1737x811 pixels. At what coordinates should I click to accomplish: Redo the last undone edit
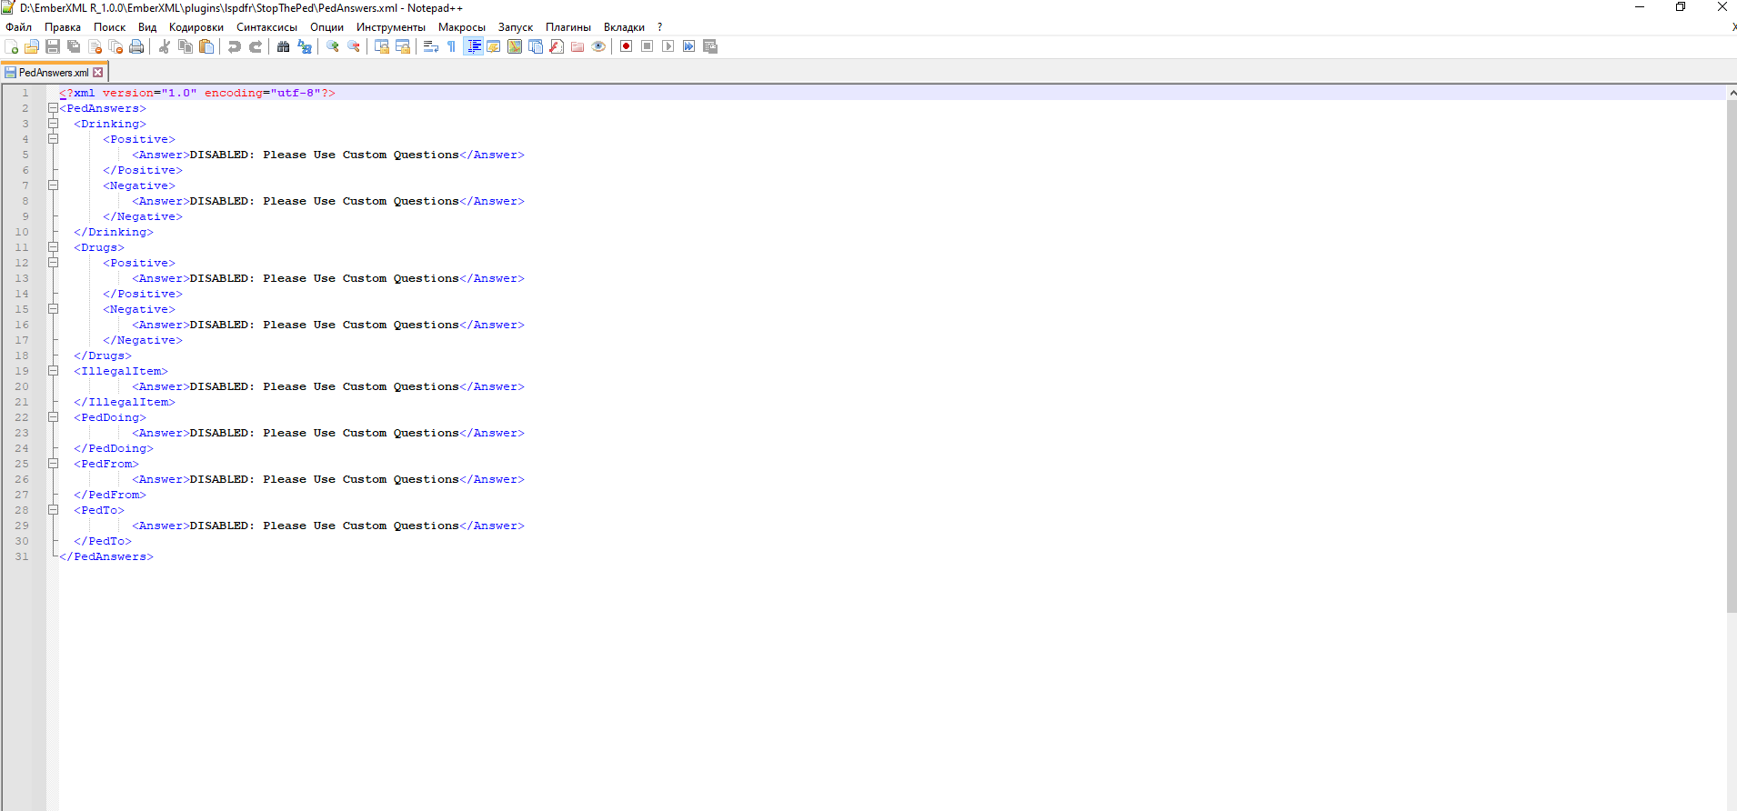(256, 46)
